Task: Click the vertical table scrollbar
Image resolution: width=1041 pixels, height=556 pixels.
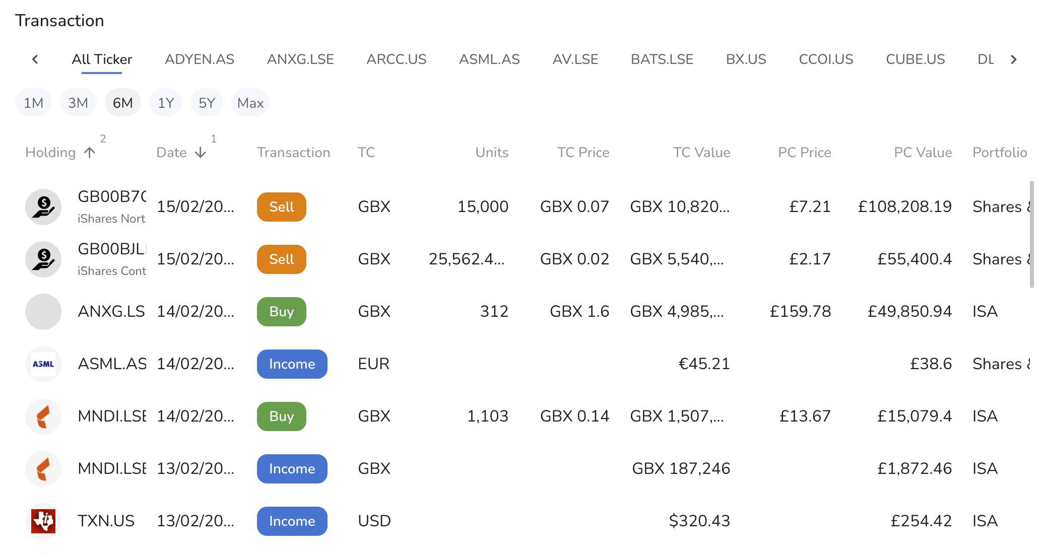Action: click(x=1031, y=234)
